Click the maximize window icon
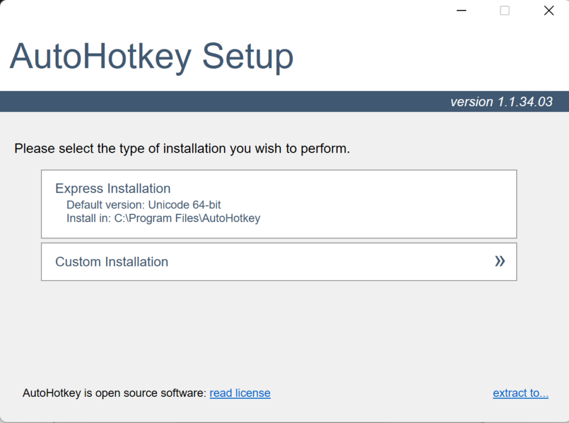 click(504, 11)
